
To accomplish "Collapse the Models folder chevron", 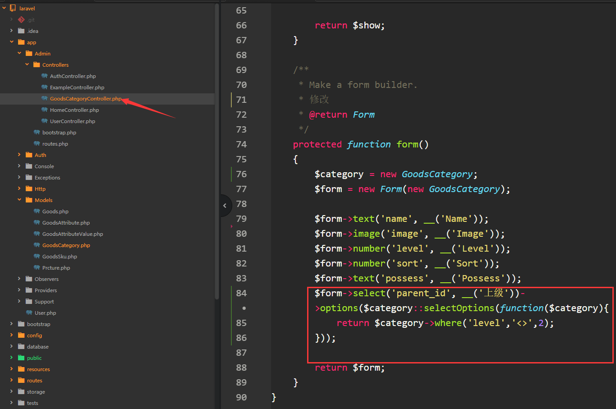I will 19,200.
